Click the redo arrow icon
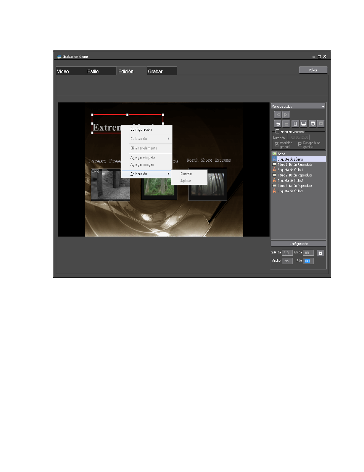The height and width of the screenshot is (472, 364). (x=286, y=124)
